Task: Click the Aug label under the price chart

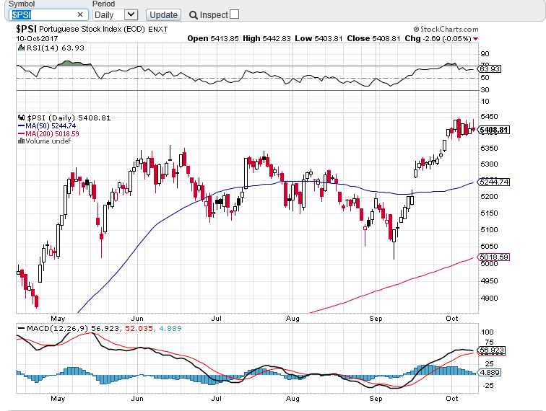Action: coord(292,318)
